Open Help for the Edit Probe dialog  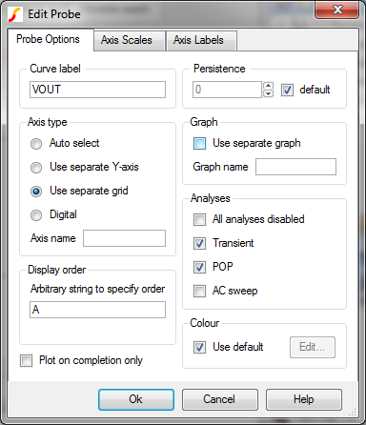point(304,399)
